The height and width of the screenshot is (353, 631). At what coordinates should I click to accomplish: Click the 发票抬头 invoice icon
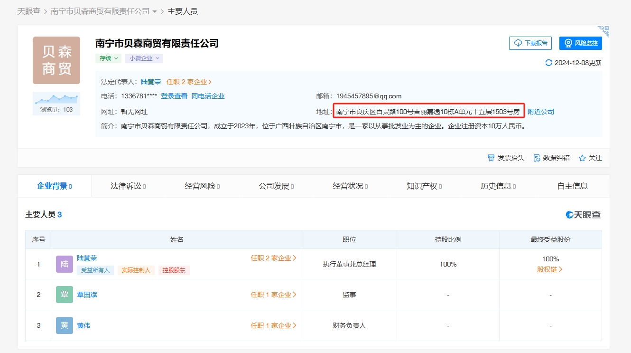click(491, 158)
